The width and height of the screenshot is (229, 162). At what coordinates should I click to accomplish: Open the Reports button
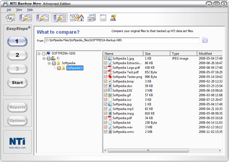pos(17,107)
